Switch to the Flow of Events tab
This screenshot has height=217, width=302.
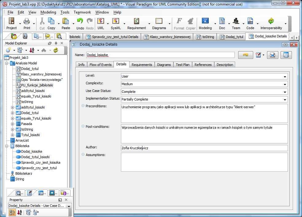pyautogui.click(x=101, y=65)
